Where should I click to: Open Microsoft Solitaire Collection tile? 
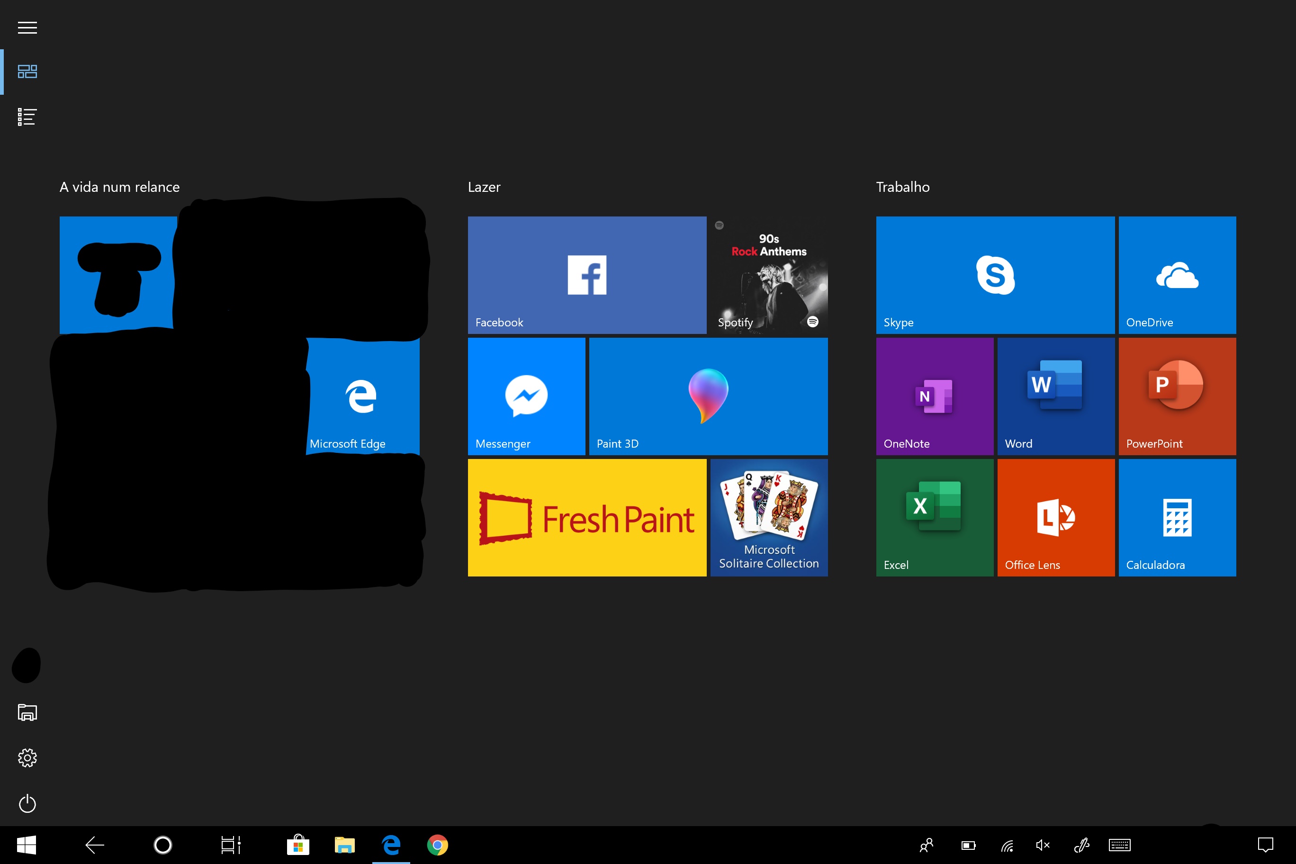pos(769,517)
